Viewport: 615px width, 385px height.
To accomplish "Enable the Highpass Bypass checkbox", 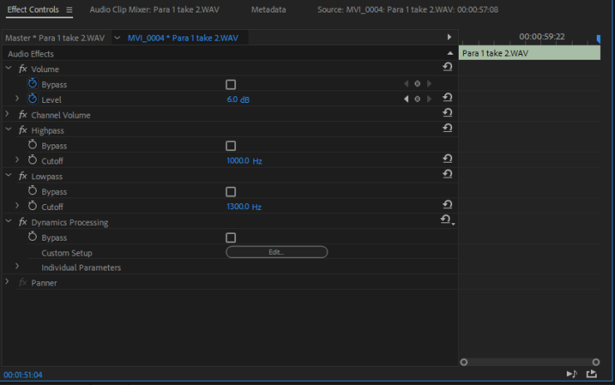I will tap(231, 146).
